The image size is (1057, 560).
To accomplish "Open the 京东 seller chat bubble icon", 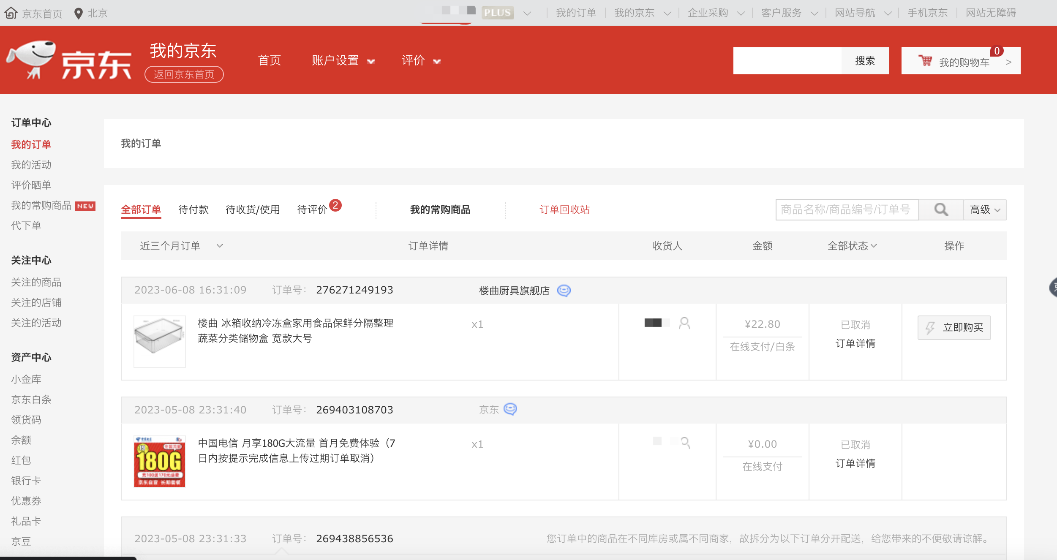I will (x=510, y=409).
